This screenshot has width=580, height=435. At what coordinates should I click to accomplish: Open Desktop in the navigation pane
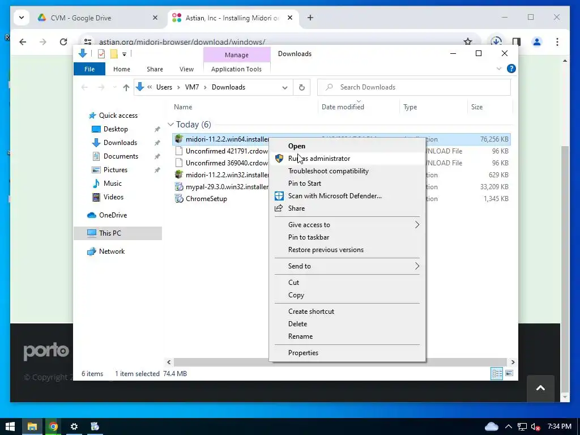(x=116, y=129)
